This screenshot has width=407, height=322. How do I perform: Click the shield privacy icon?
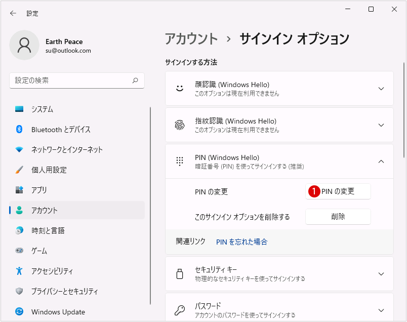(x=19, y=291)
